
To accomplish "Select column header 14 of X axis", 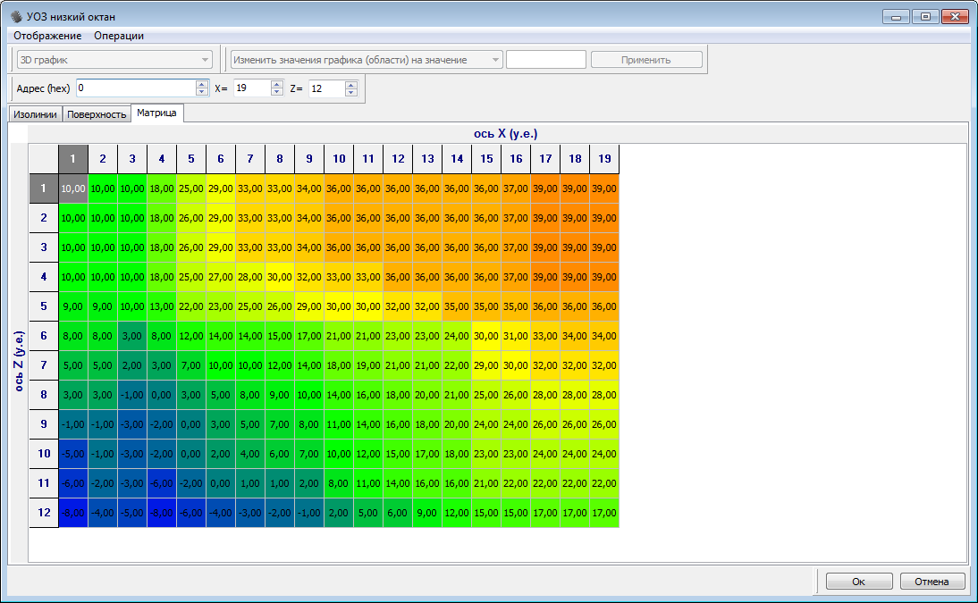I will click(457, 159).
